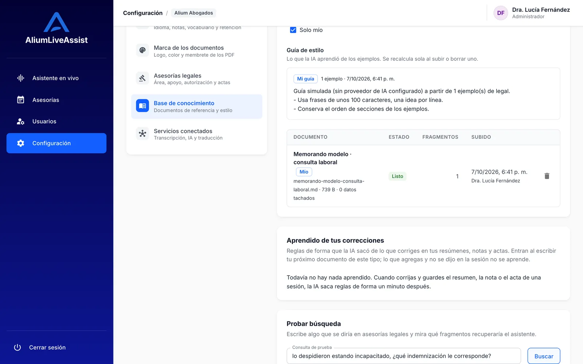Click the FRAGMENTOS column header
This screenshot has height=364, width=583.
click(x=440, y=137)
